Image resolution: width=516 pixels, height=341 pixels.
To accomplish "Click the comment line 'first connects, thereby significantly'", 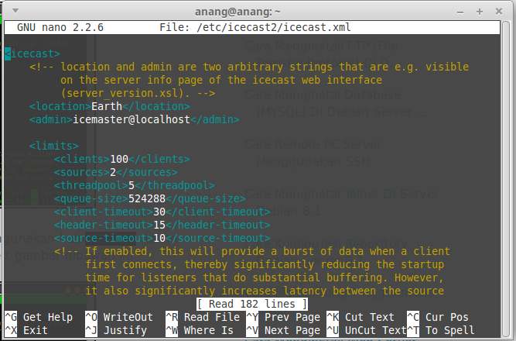I will coord(265,265).
